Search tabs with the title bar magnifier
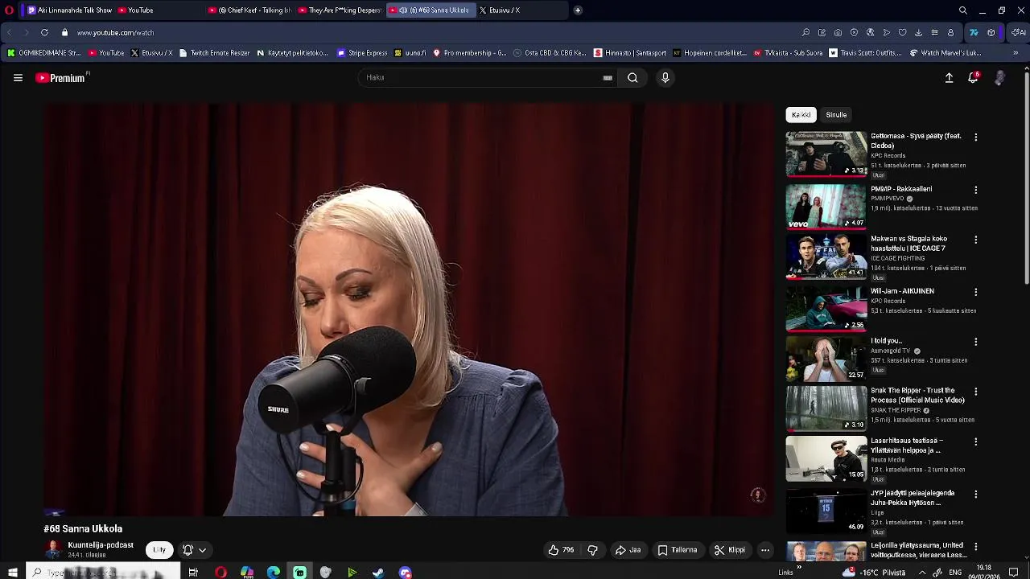The height and width of the screenshot is (579, 1030). [x=962, y=10]
